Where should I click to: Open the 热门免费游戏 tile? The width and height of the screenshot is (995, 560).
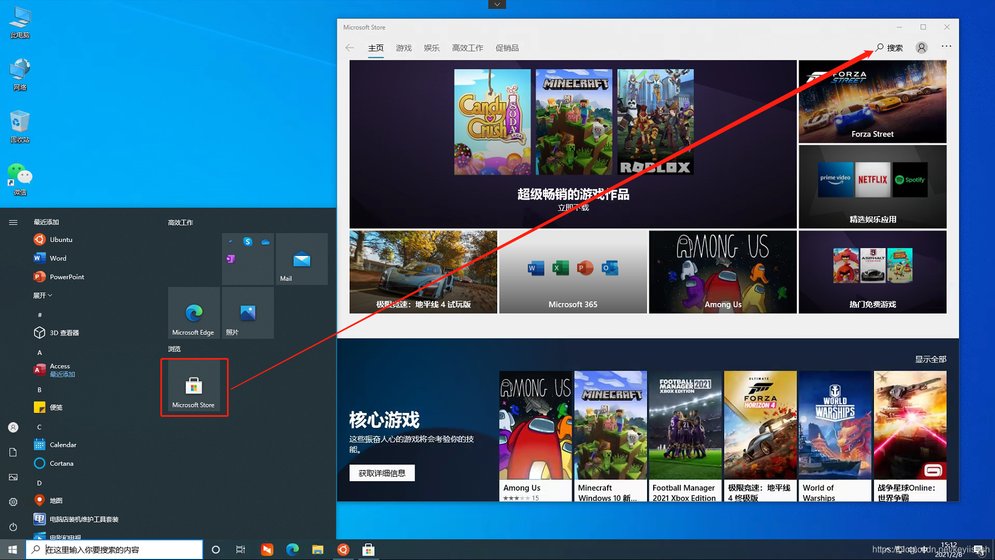click(x=872, y=272)
